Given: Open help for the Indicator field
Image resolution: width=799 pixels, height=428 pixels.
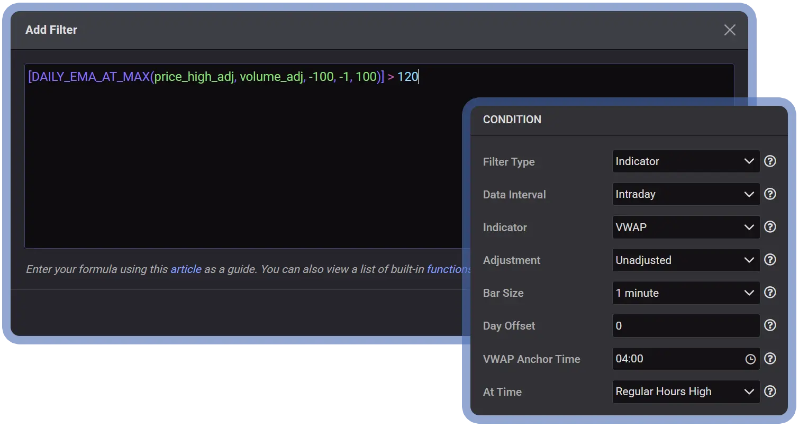Looking at the screenshot, I should point(770,227).
